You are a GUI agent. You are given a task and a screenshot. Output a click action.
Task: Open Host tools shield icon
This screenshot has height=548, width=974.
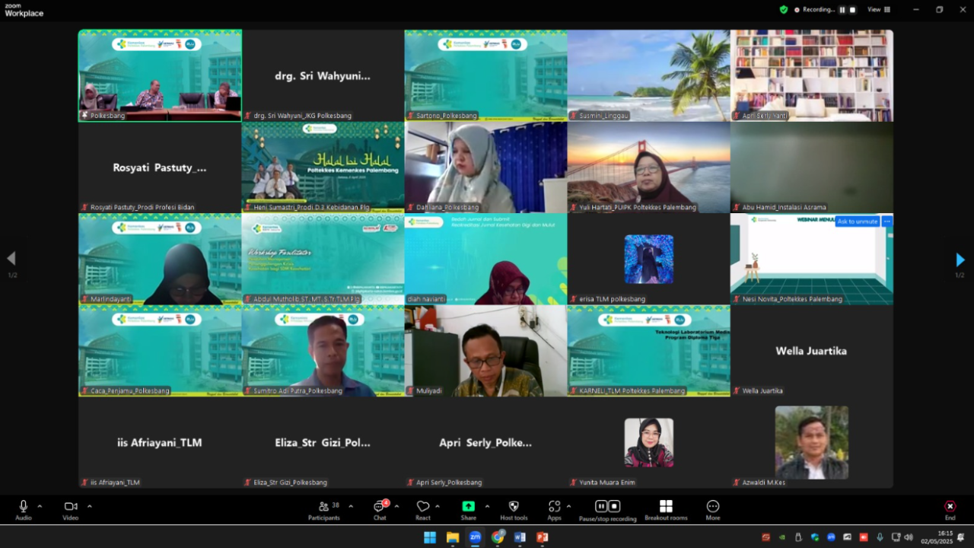coord(514,509)
